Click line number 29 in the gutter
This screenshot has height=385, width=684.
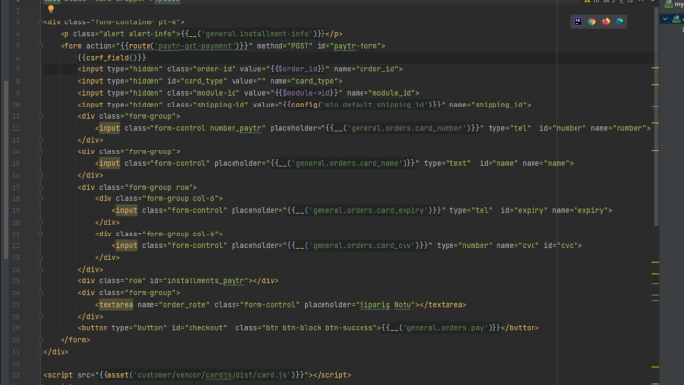coord(16,328)
